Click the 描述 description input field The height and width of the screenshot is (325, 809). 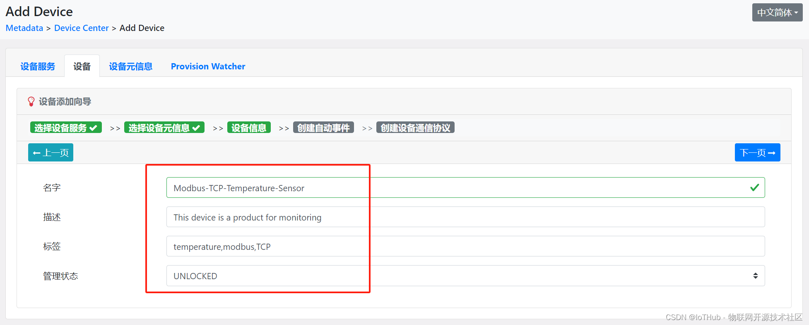click(x=465, y=217)
